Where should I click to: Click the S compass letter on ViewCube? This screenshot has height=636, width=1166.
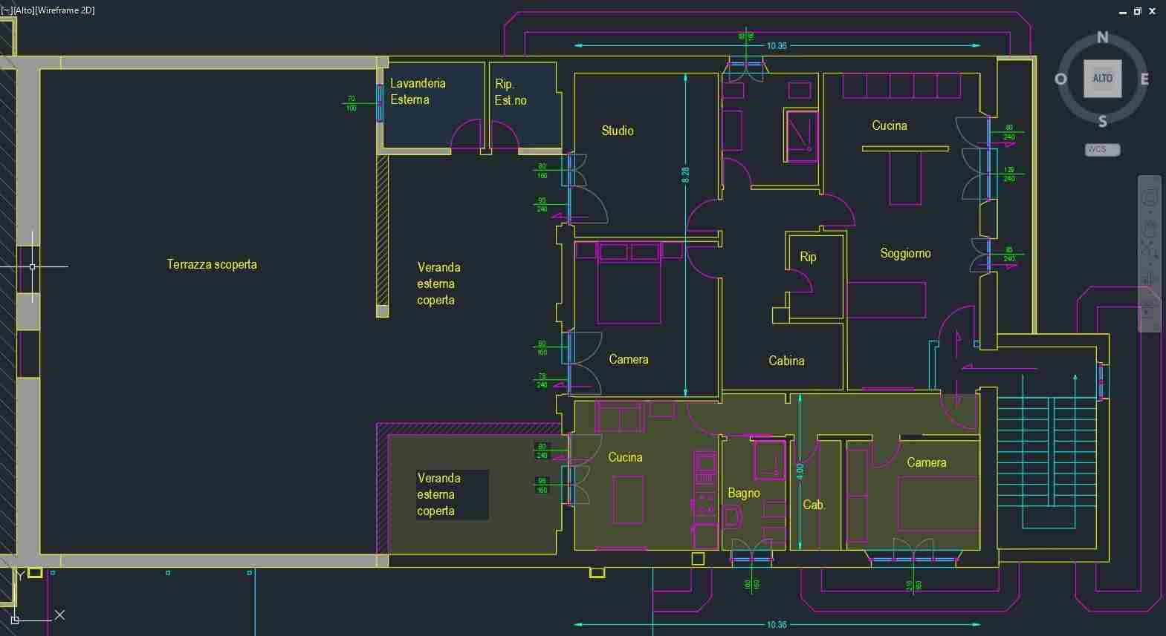[1103, 121]
